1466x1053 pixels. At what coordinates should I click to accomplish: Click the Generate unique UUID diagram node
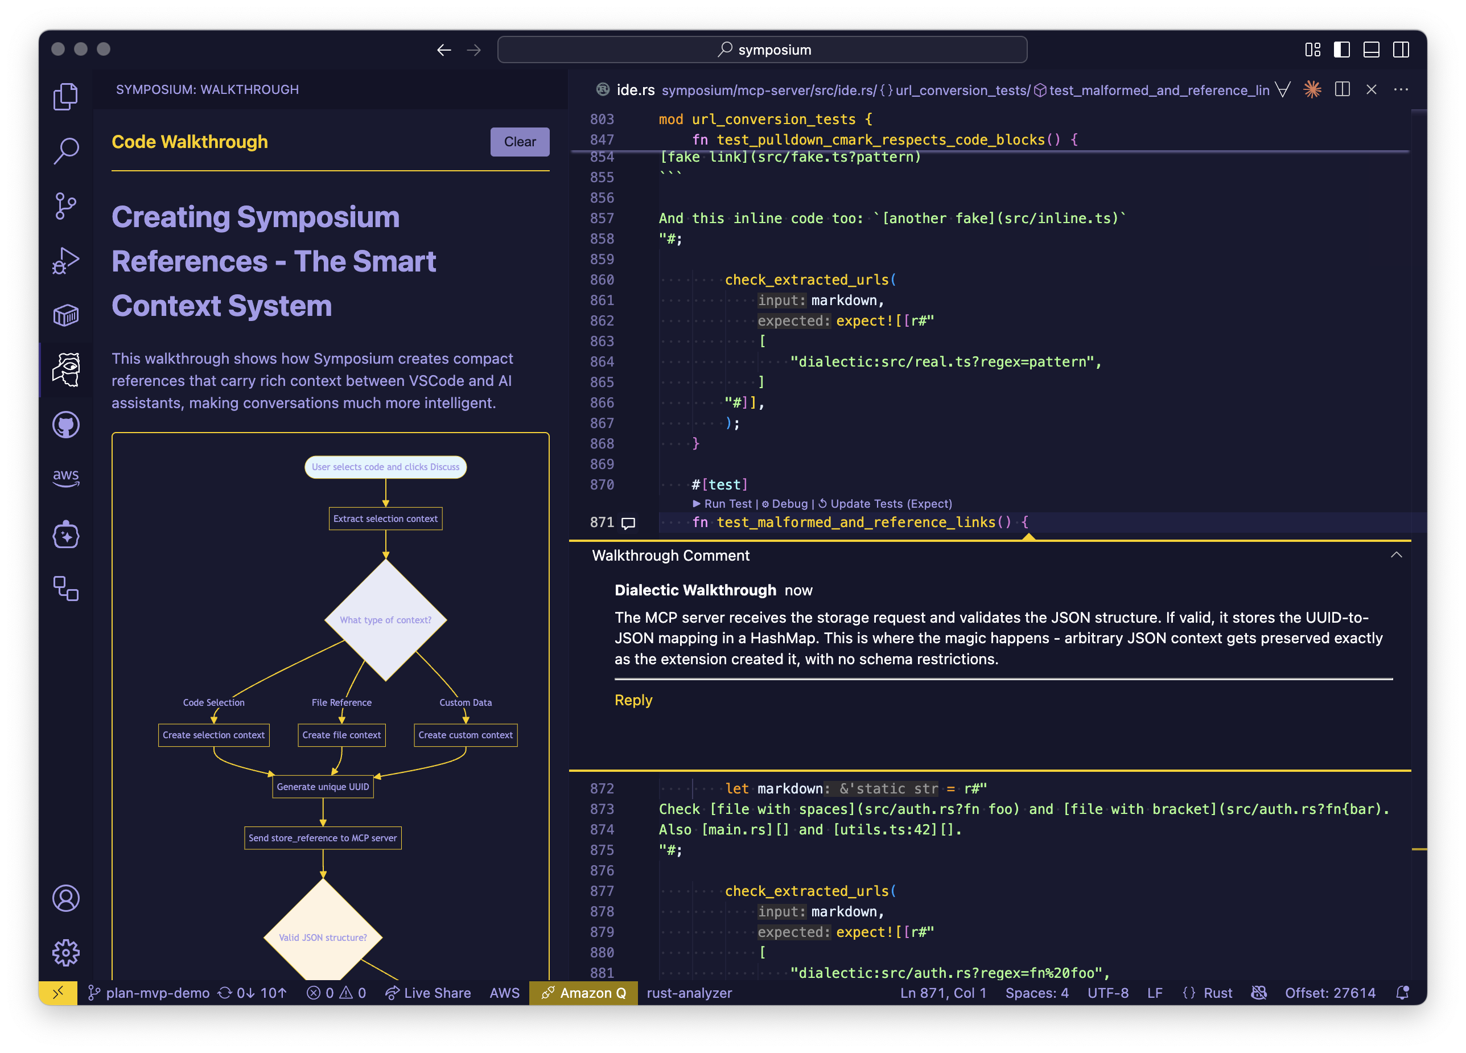[323, 787]
